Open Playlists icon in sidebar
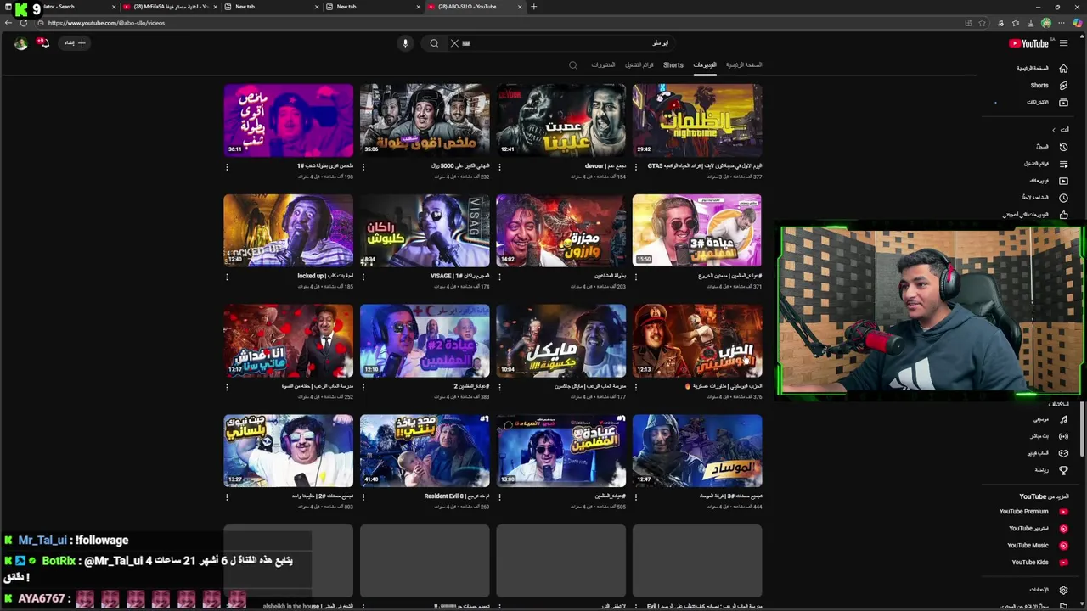The height and width of the screenshot is (611, 1087). [1063, 164]
